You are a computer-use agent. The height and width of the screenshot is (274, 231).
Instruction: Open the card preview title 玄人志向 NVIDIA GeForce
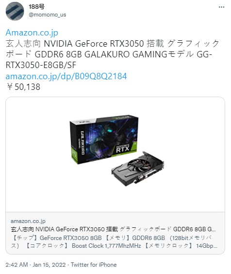tap(114, 229)
